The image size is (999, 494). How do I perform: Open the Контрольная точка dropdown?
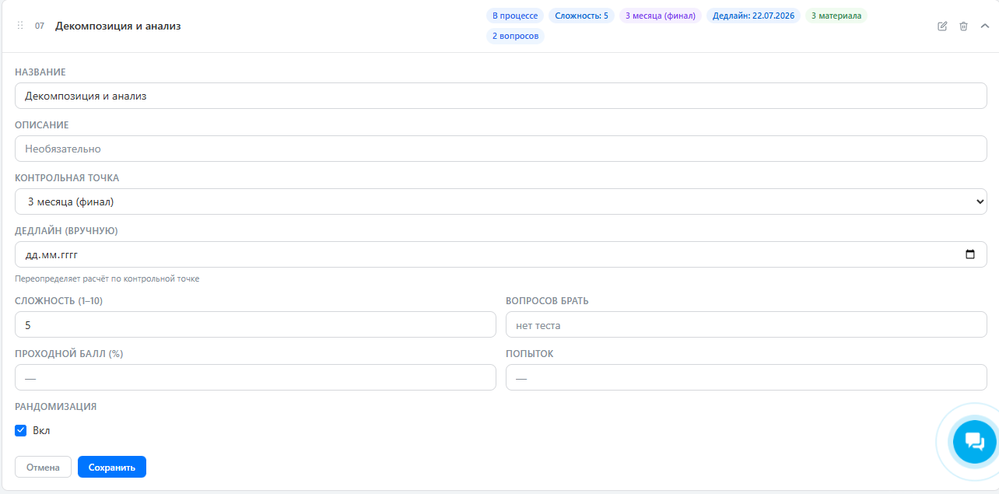(500, 201)
